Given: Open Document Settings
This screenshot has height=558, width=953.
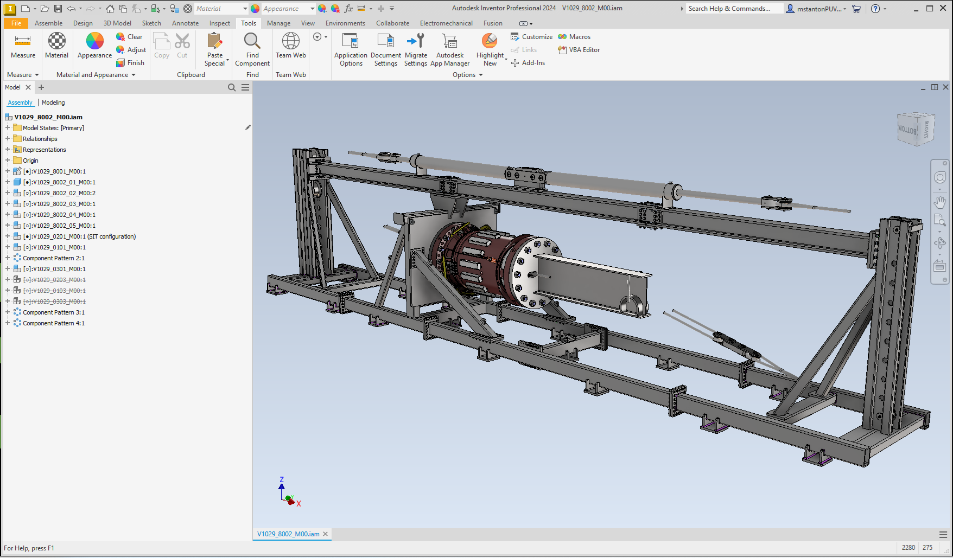Looking at the screenshot, I should (386, 49).
